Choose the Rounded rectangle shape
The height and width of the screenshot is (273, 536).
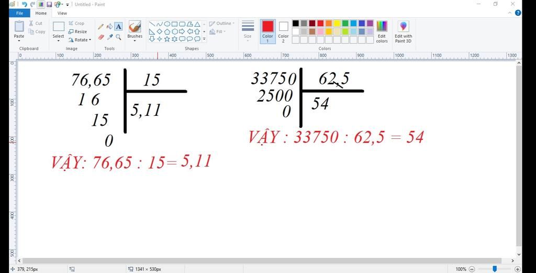pyautogui.click(x=182, y=24)
